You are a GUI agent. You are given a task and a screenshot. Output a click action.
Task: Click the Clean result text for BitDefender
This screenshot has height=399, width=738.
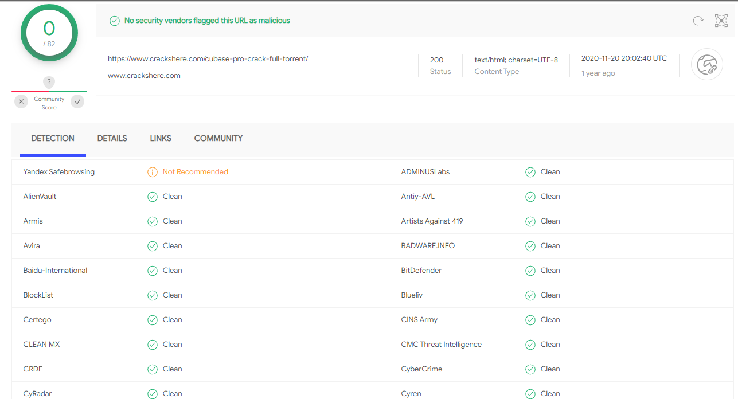[550, 271]
